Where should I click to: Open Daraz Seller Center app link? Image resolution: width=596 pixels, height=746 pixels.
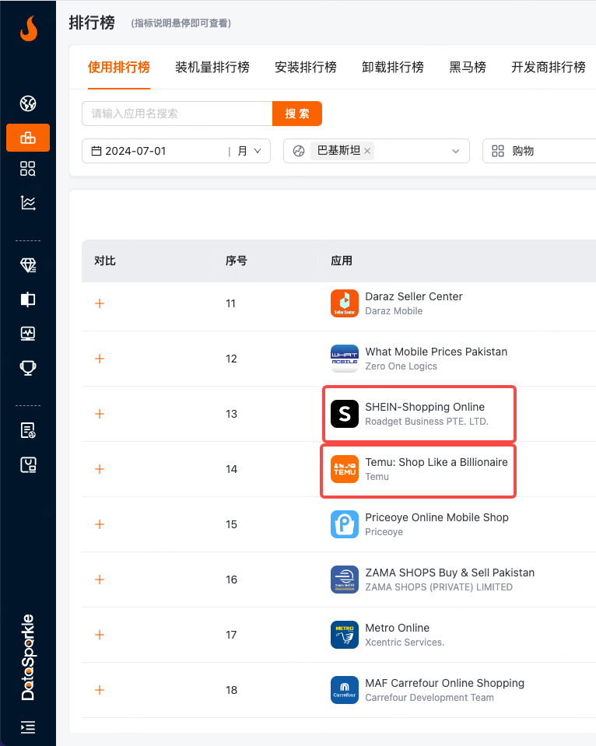coord(414,296)
